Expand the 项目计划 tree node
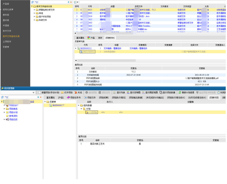Viewport: 227px width, 184px height. pos(4,112)
